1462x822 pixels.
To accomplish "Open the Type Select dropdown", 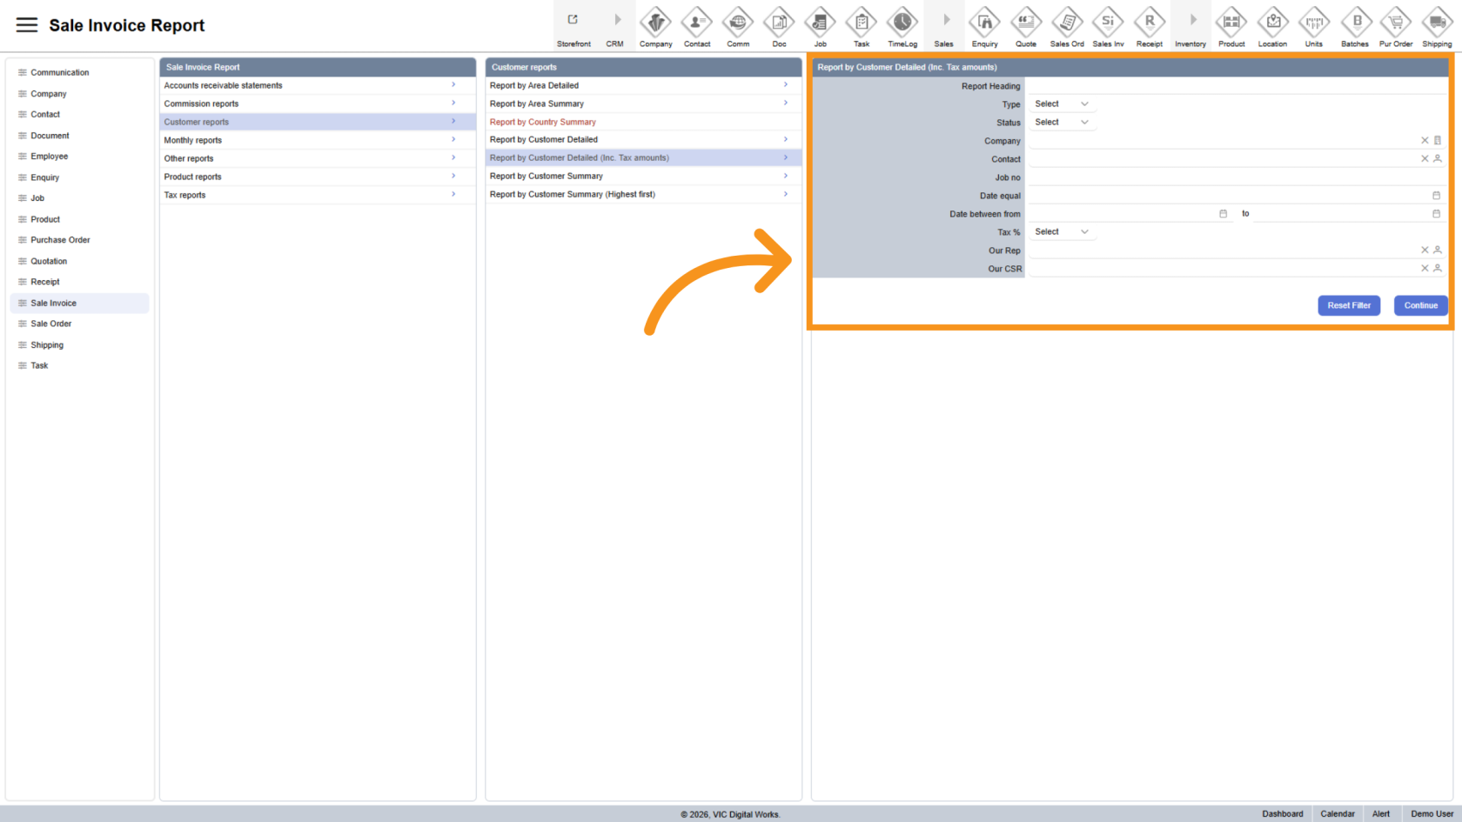I will (1061, 104).
